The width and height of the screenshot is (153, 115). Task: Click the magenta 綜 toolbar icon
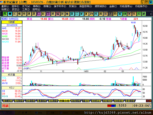48,14
